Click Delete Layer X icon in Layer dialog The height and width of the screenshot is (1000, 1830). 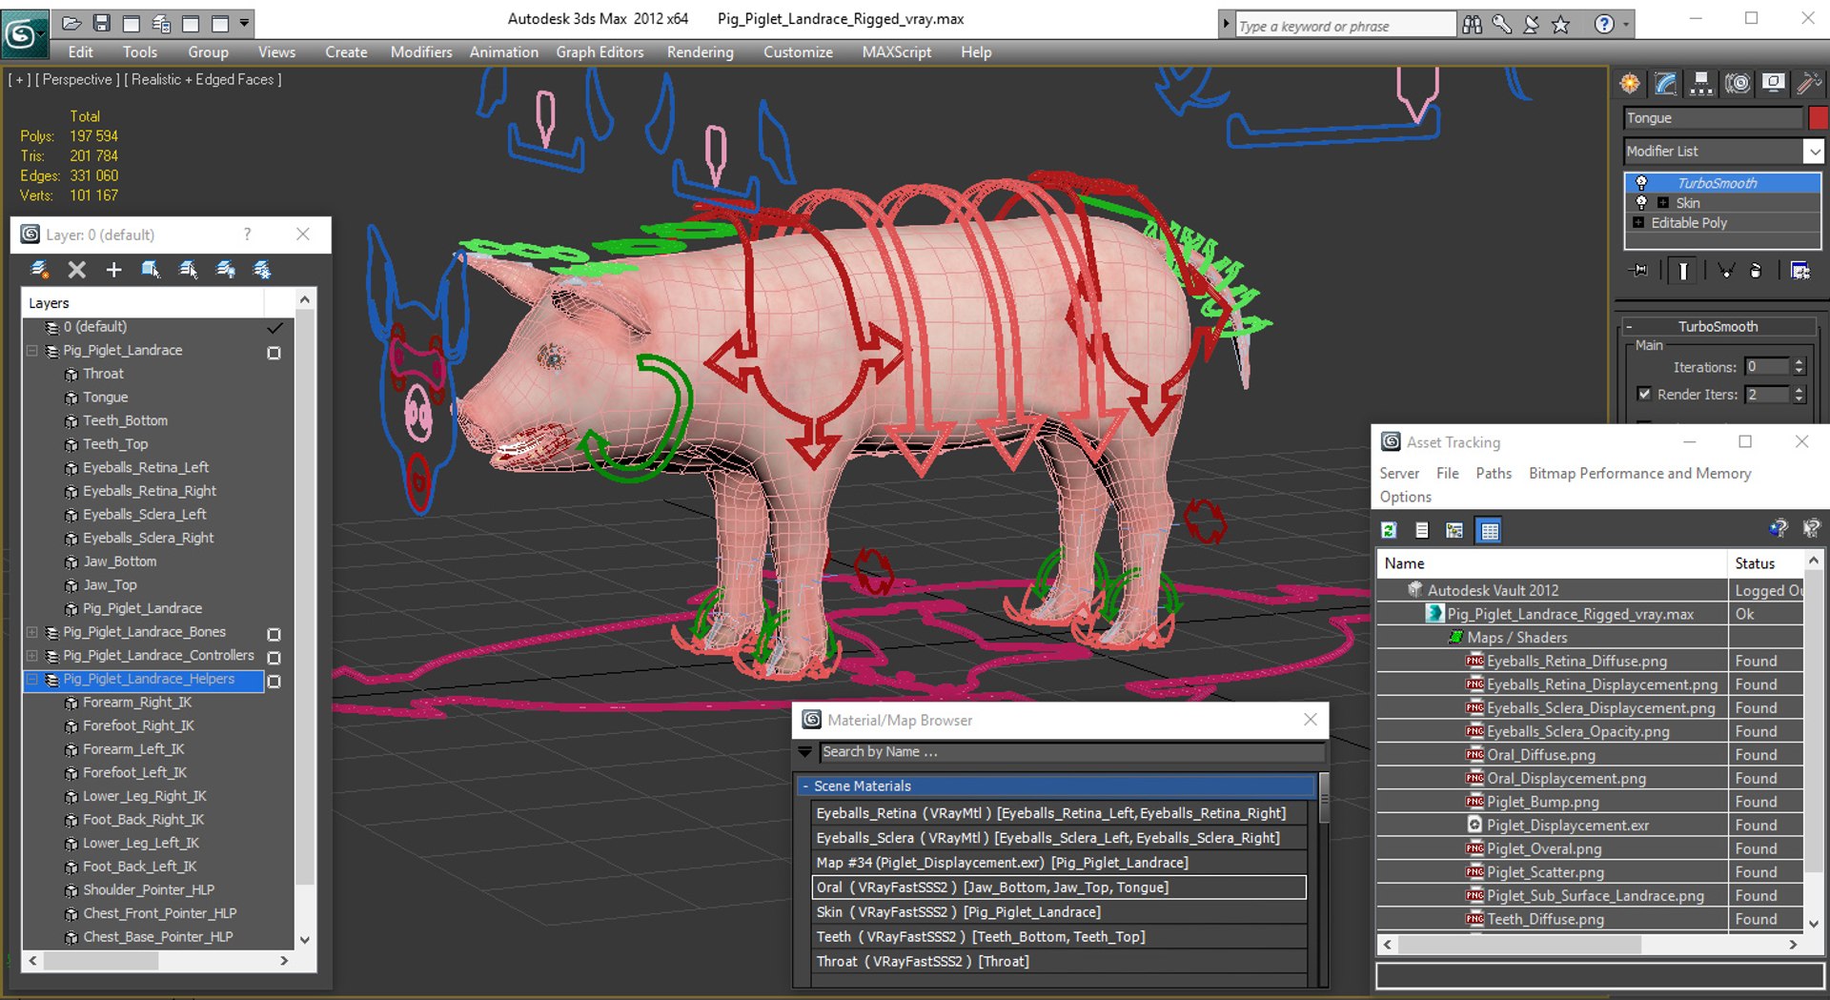click(77, 270)
